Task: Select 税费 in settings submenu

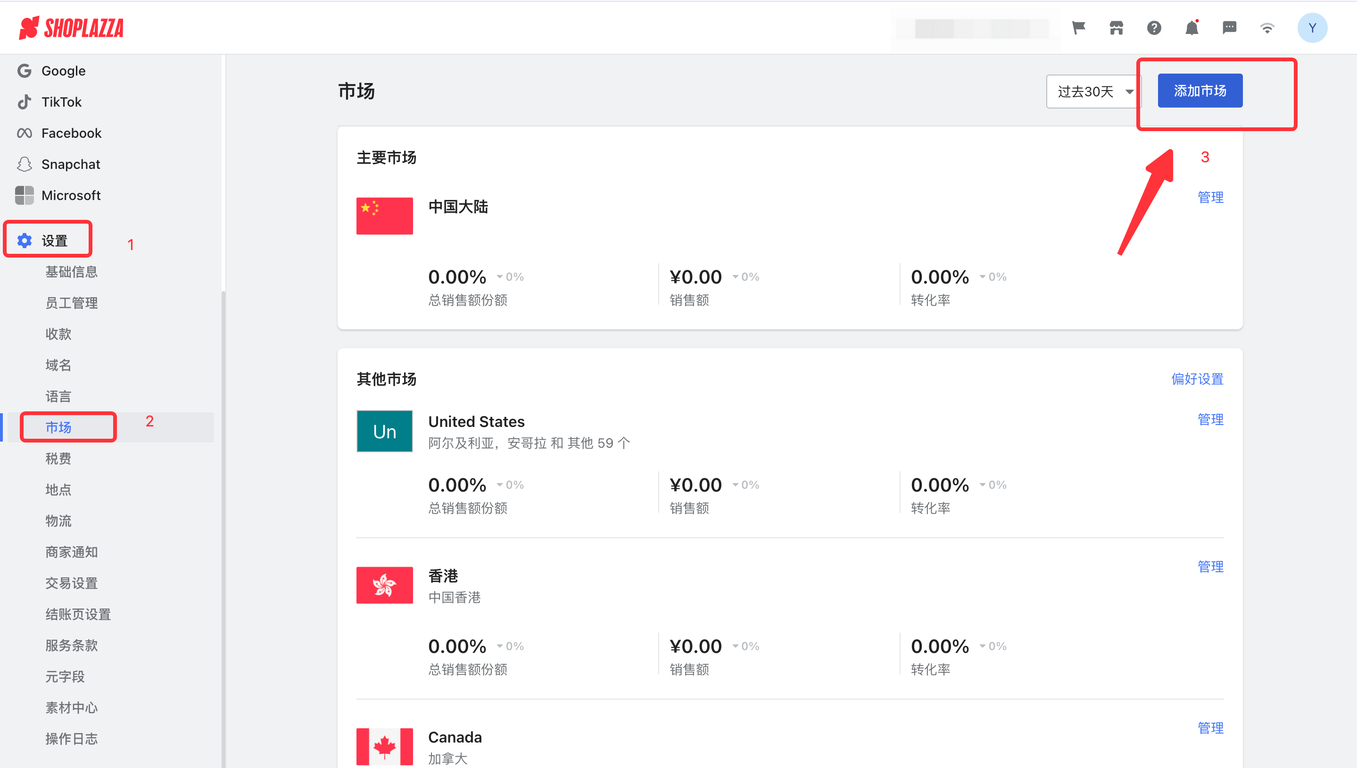Action: [x=58, y=459]
